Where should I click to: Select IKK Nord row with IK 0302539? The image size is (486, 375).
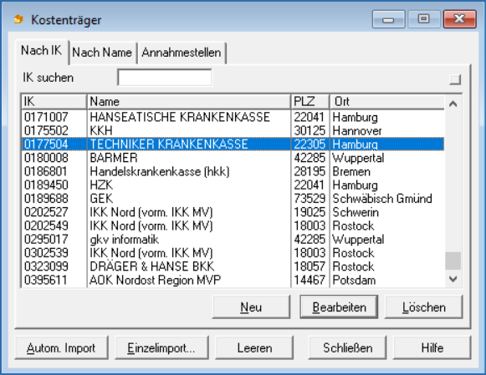click(x=233, y=253)
